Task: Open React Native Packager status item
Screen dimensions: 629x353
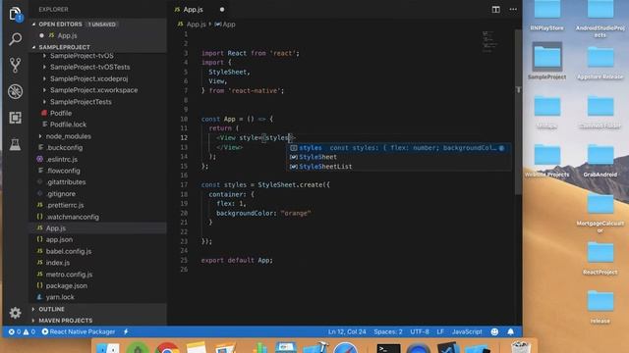Action: (79, 331)
